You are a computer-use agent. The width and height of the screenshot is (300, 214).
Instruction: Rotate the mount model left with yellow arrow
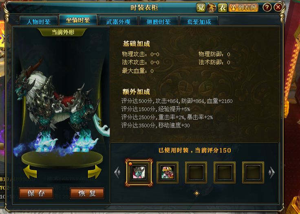pos(30,172)
